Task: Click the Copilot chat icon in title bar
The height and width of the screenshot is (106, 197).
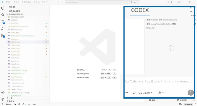Action: [x=135, y=2]
